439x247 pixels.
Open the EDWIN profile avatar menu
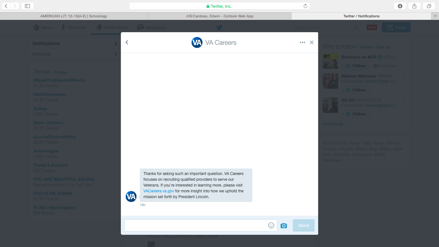(372, 27)
